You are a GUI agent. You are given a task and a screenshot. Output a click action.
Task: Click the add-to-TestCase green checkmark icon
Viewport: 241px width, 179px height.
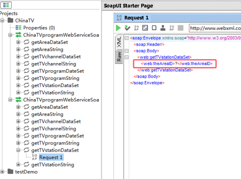click(127, 28)
